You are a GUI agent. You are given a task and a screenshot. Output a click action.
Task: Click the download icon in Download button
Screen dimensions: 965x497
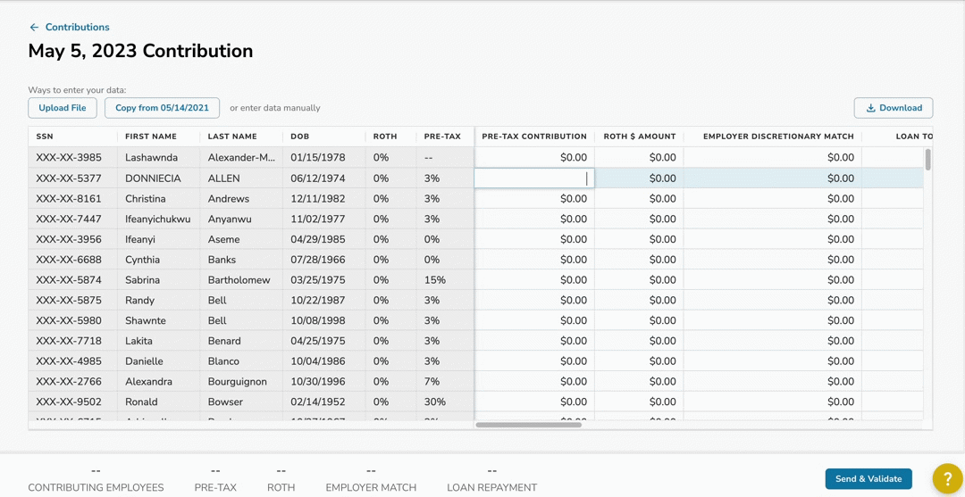point(870,108)
